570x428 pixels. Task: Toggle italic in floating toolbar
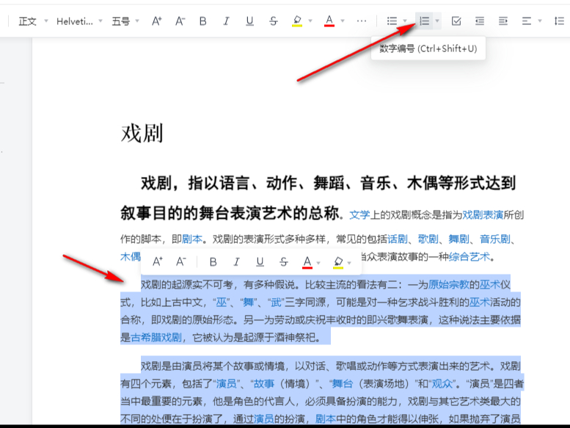click(236, 262)
